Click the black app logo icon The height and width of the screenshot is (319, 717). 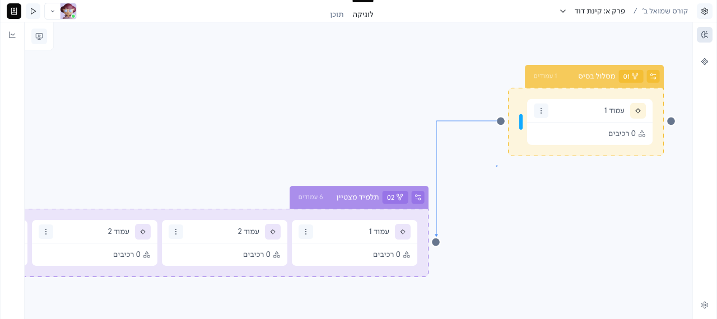point(14,11)
